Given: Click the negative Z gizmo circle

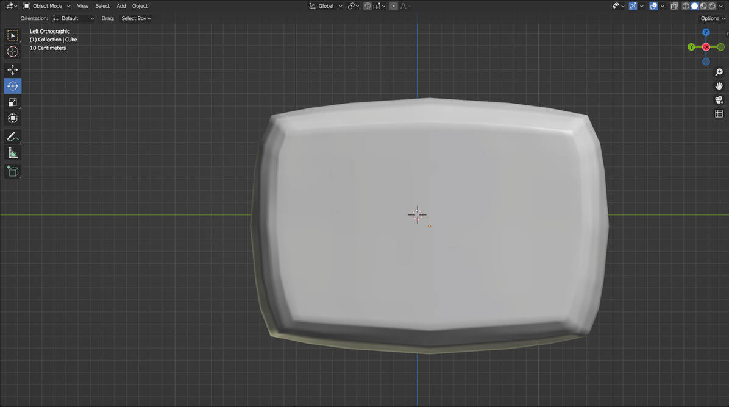Looking at the screenshot, I should tap(706, 62).
